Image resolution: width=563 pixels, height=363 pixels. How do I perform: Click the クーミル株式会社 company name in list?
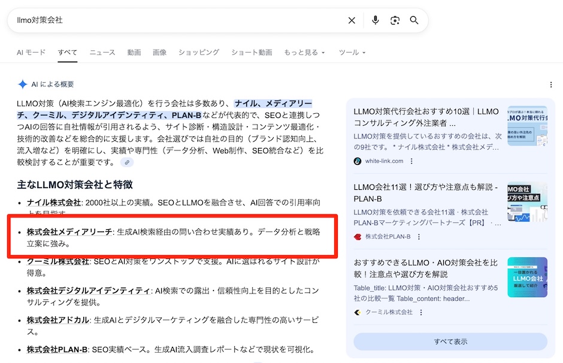click(x=58, y=261)
